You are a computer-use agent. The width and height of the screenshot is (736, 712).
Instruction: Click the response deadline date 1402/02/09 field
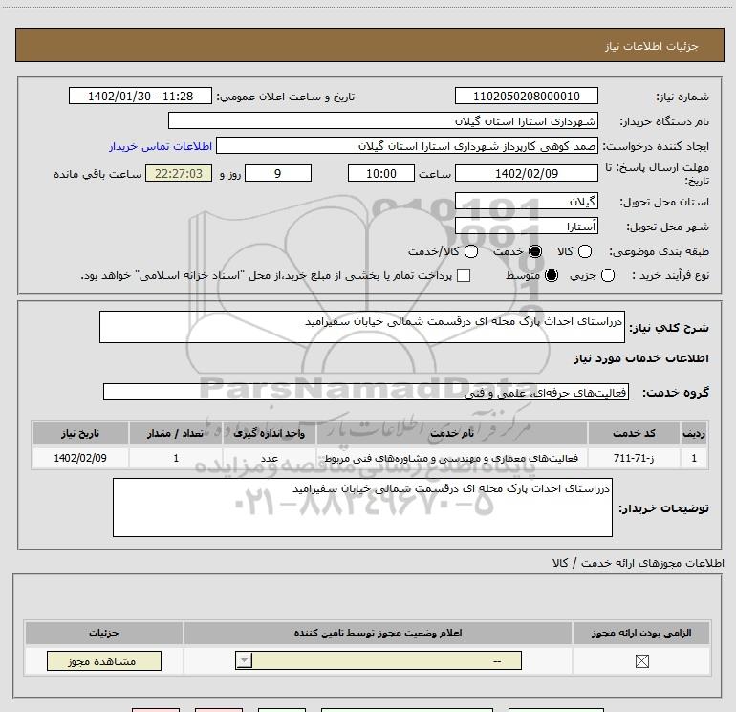pos(526,174)
